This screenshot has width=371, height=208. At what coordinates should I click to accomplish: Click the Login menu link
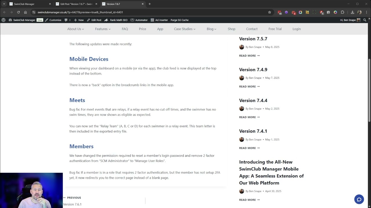[x=297, y=29]
